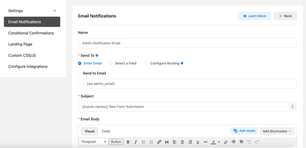Image resolution: width=306 pixels, height=148 pixels.
Task: Open Email Notifications in sidebar
Action: (x=32, y=22)
